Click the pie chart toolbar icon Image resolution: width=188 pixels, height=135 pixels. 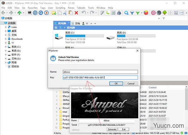[146, 13]
